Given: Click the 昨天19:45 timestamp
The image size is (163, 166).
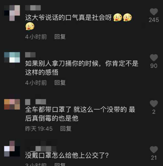Looking at the screenshot, I should pos(39,128).
